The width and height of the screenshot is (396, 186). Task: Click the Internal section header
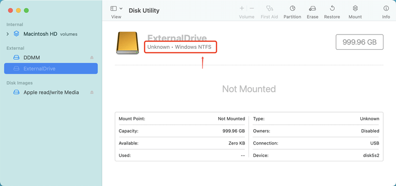coord(15,24)
